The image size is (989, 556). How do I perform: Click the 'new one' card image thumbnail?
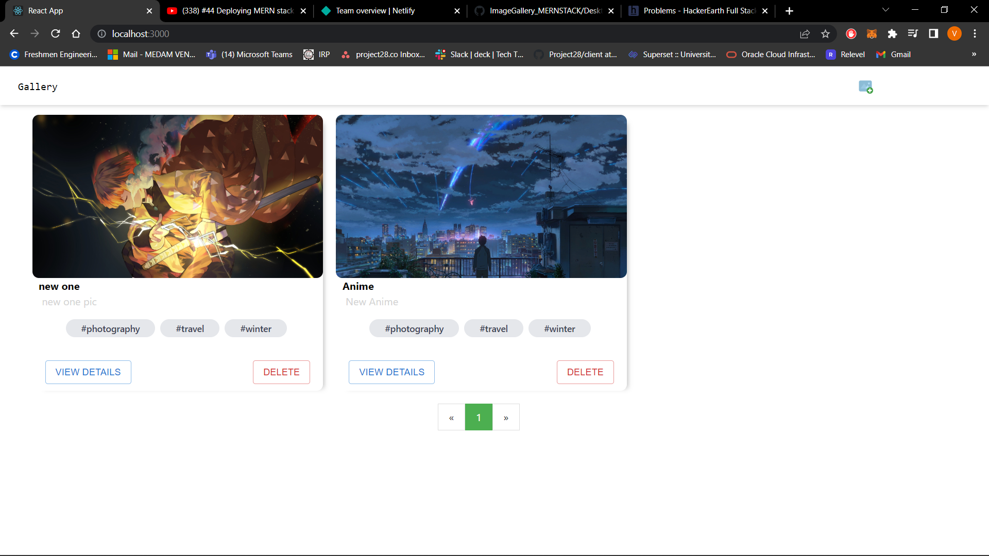coord(178,196)
